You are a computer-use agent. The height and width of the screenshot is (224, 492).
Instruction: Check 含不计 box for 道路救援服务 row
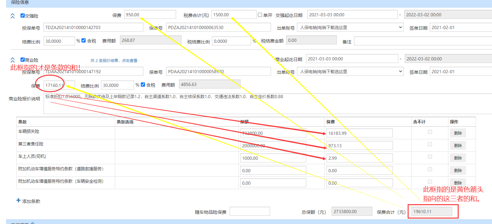click(x=430, y=169)
